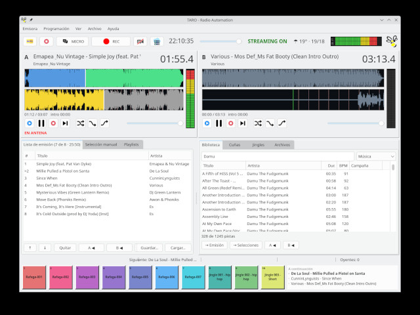Open the database toolbar icon

(157, 41)
